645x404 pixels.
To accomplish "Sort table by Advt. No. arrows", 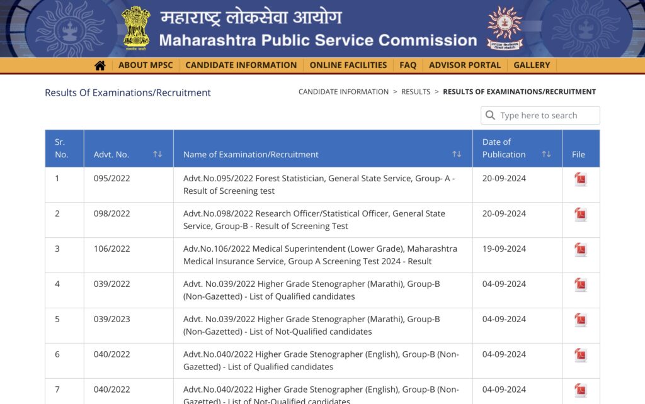I will click(x=157, y=154).
